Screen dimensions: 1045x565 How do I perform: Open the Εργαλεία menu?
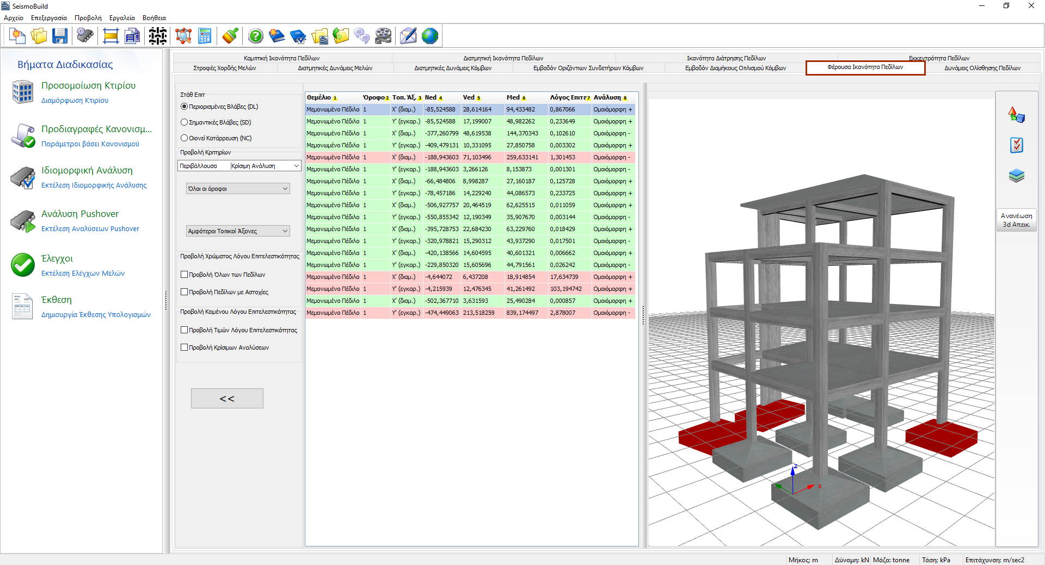coord(122,18)
